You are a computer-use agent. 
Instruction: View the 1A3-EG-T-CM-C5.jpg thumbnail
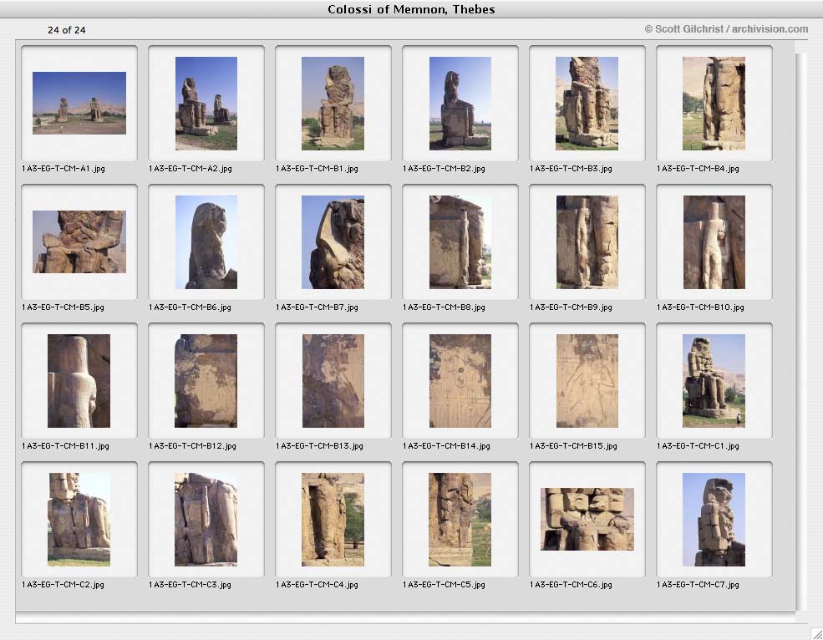coord(460,519)
